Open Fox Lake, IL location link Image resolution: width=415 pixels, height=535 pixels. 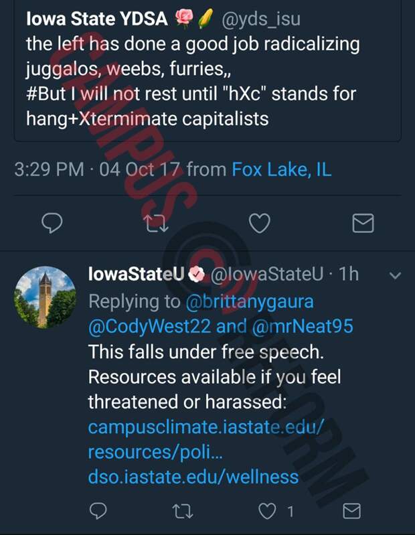coord(282,169)
